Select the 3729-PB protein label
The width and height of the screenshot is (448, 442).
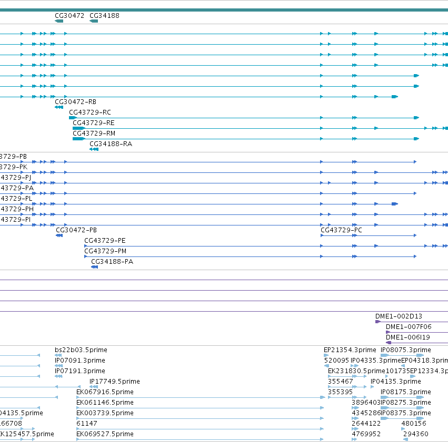click(13, 157)
